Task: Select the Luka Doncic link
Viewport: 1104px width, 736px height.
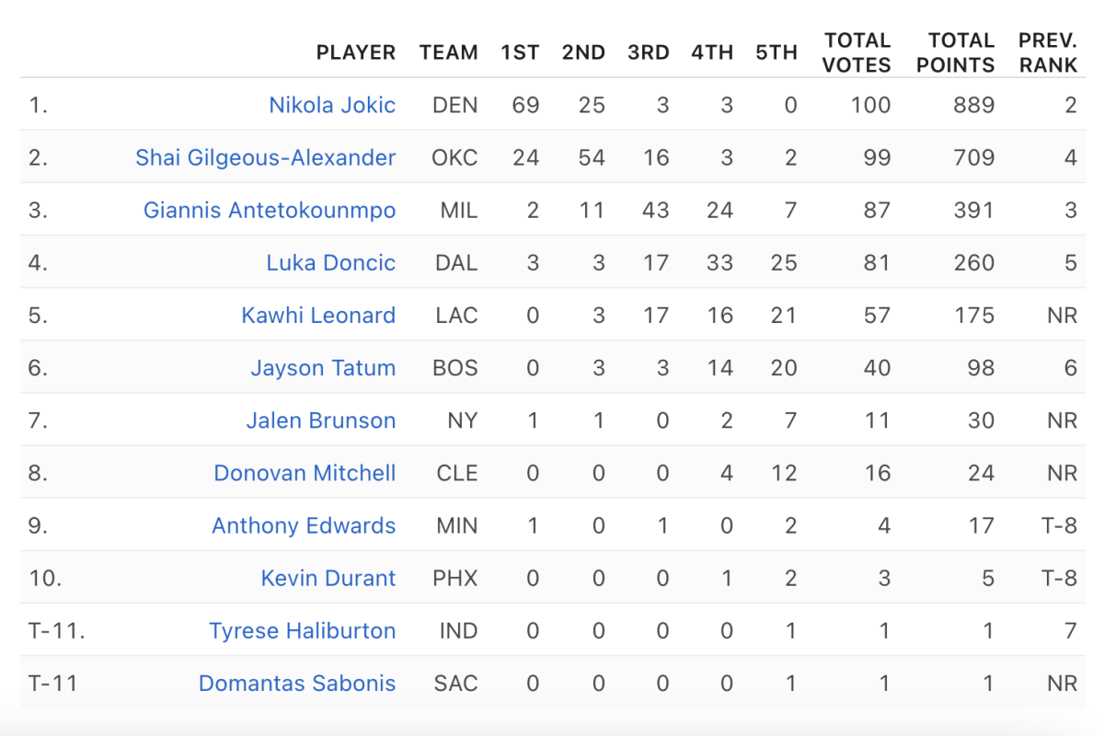Action: coord(331,262)
